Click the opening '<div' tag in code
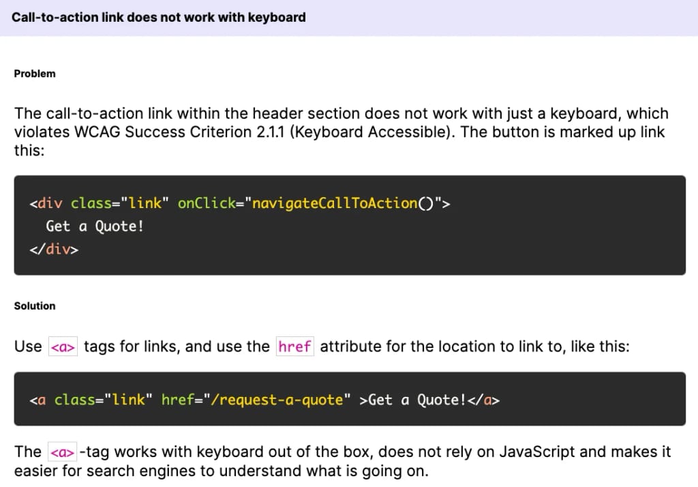698x487 pixels. coord(46,203)
